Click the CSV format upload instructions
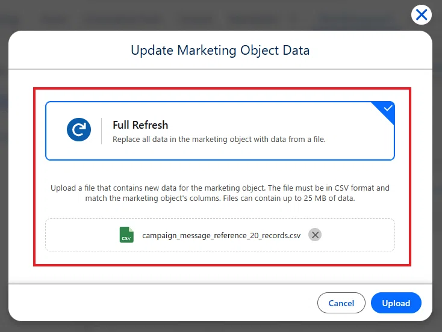This screenshot has height=332, width=442. [x=220, y=193]
